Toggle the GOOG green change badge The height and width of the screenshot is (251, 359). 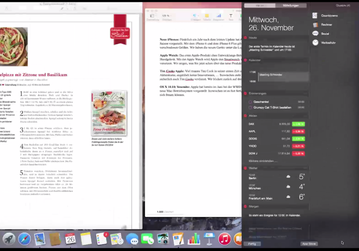(298, 139)
